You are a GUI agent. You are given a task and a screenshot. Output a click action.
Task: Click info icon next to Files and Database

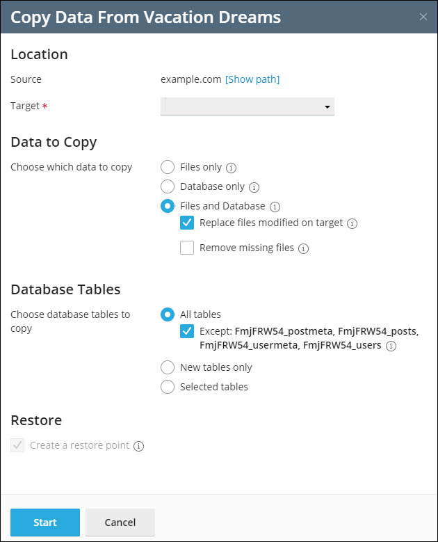275,207
